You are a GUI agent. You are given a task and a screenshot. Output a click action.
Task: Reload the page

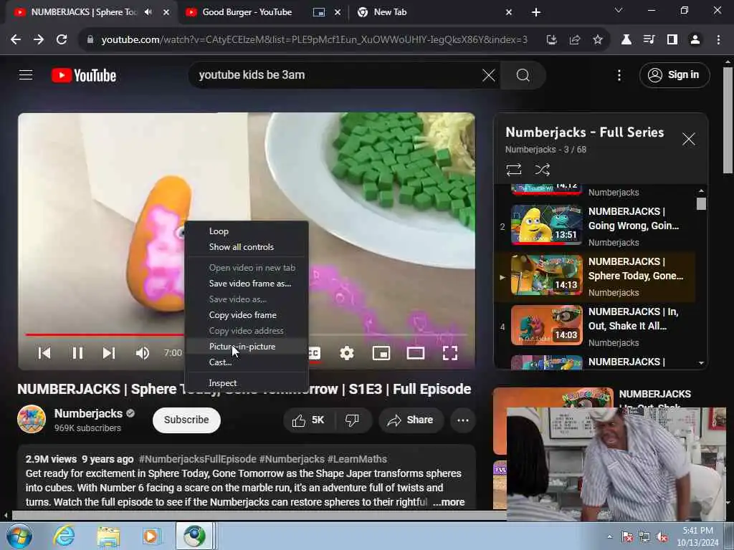point(62,40)
